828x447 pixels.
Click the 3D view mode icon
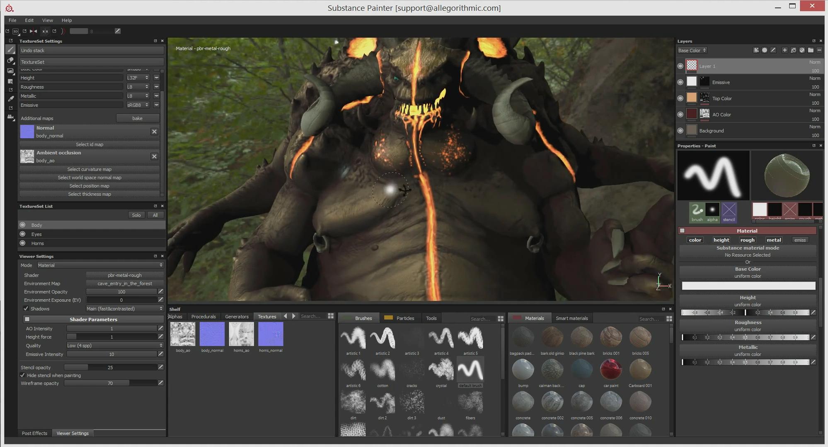[x=16, y=31]
